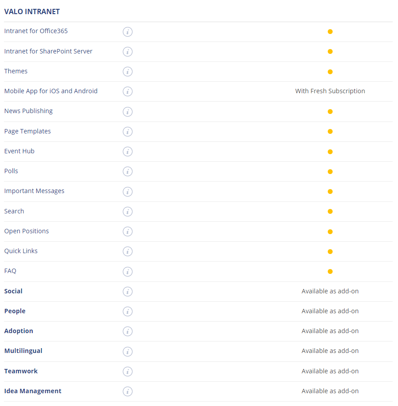
Task: Click Available as add-on next to Adoption
Action: point(330,331)
